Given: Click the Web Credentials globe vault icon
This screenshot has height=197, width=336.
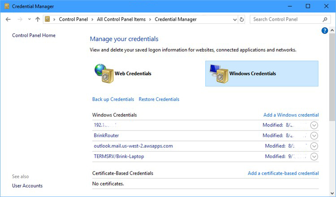Looking at the screenshot, I should [x=103, y=74].
